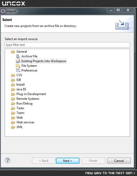
Task: Click the Next > button
Action: (x=68, y=161)
